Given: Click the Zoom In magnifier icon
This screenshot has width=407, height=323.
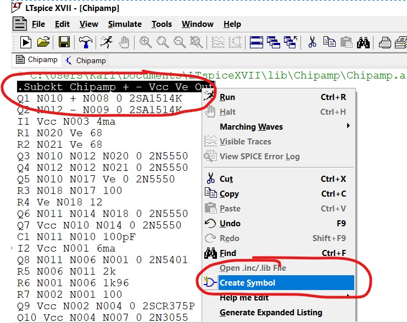Looking at the screenshot, I should point(146,42).
